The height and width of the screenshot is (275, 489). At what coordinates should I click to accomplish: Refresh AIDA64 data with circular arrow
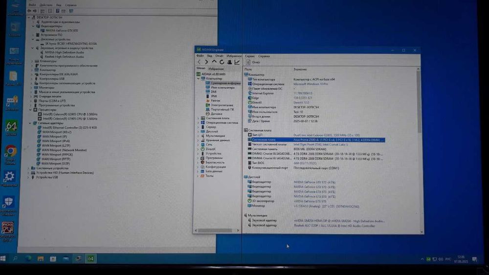(x=222, y=62)
